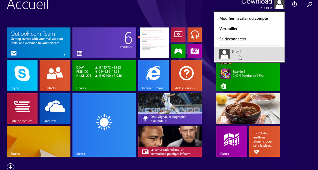
Task: Open sports news tile OM : Gignac
Action: coord(170,108)
